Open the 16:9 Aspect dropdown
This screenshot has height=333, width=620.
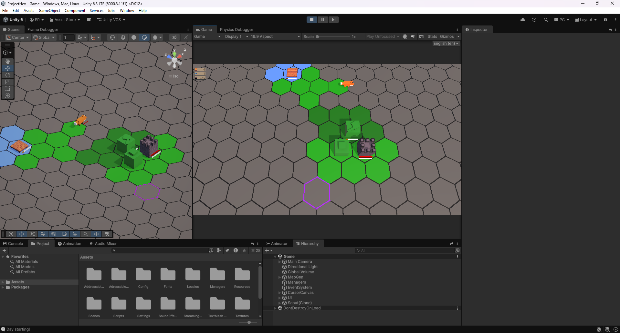275,36
